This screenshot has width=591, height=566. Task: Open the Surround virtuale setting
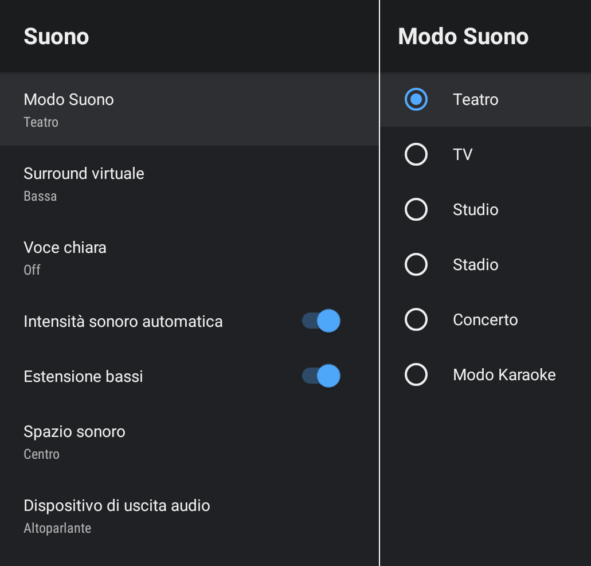pyautogui.click(x=84, y=183)
